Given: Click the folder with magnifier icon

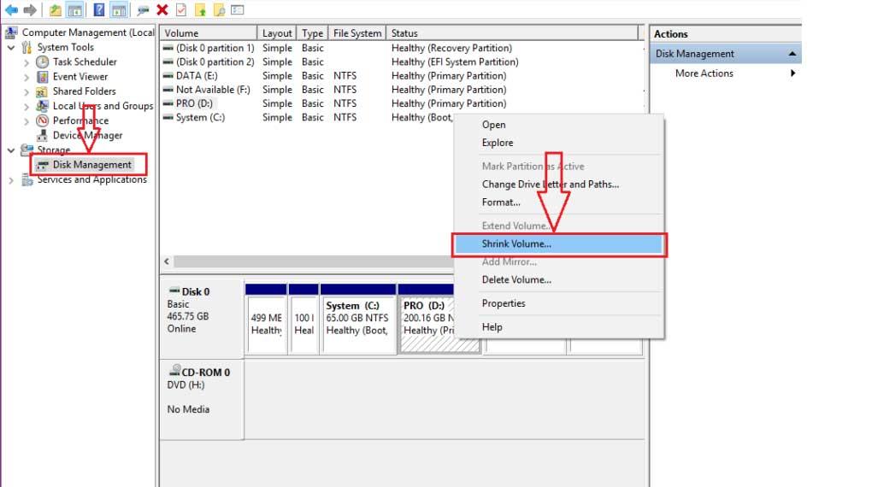Looking at the screenshot, I should [x=219, y=10].
